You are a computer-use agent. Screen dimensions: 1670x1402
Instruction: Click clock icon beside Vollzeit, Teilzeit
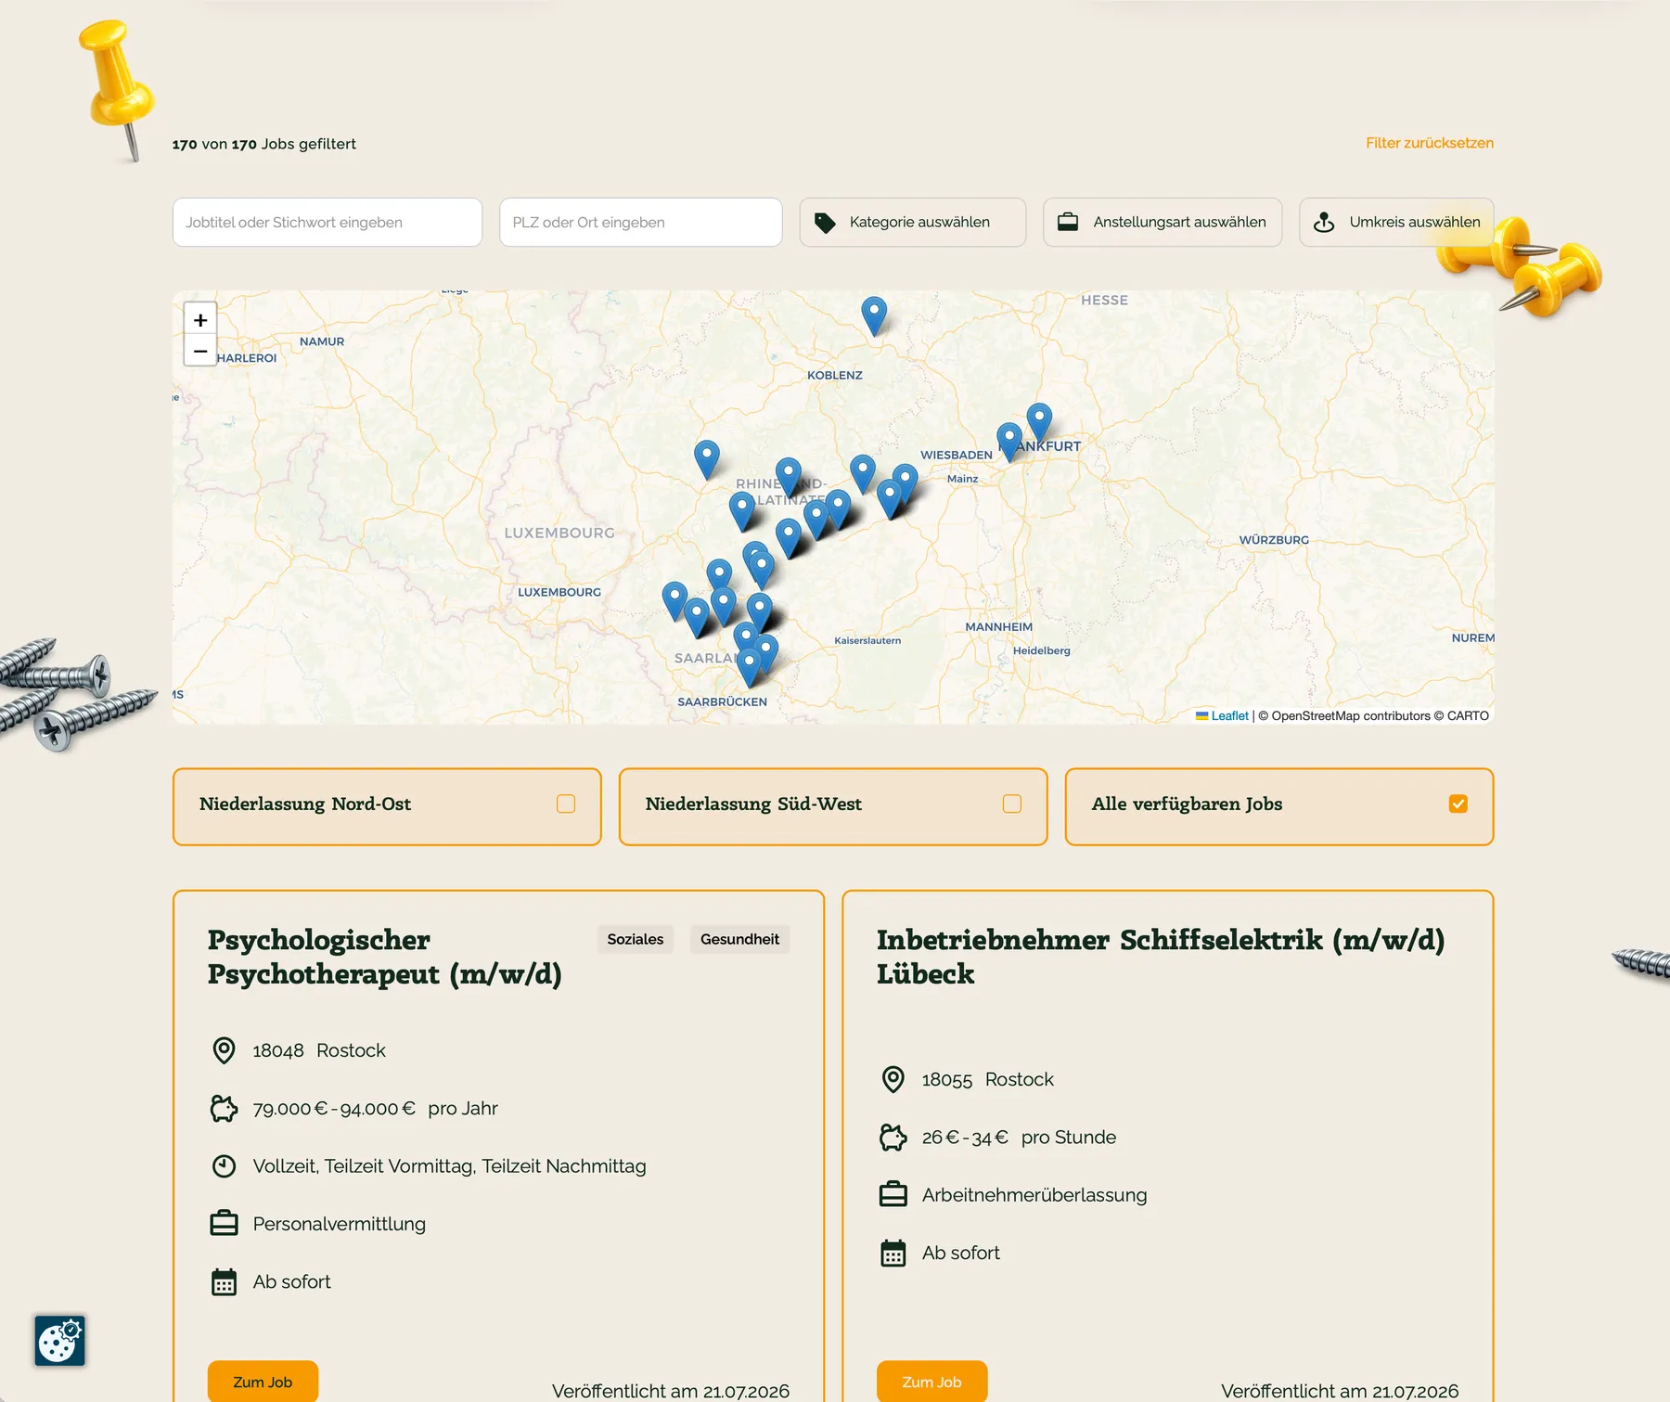[x=224, y=1166]
